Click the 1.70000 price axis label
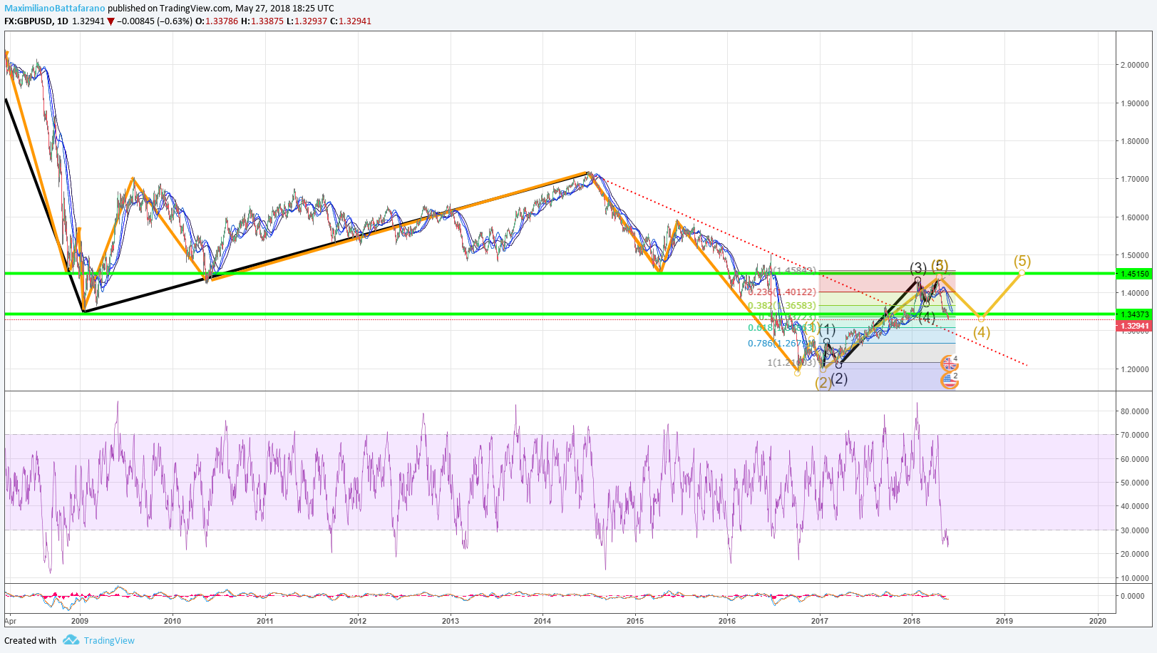The height and width of the screenshot is (653, 1157). click(x=1134, y=179)
